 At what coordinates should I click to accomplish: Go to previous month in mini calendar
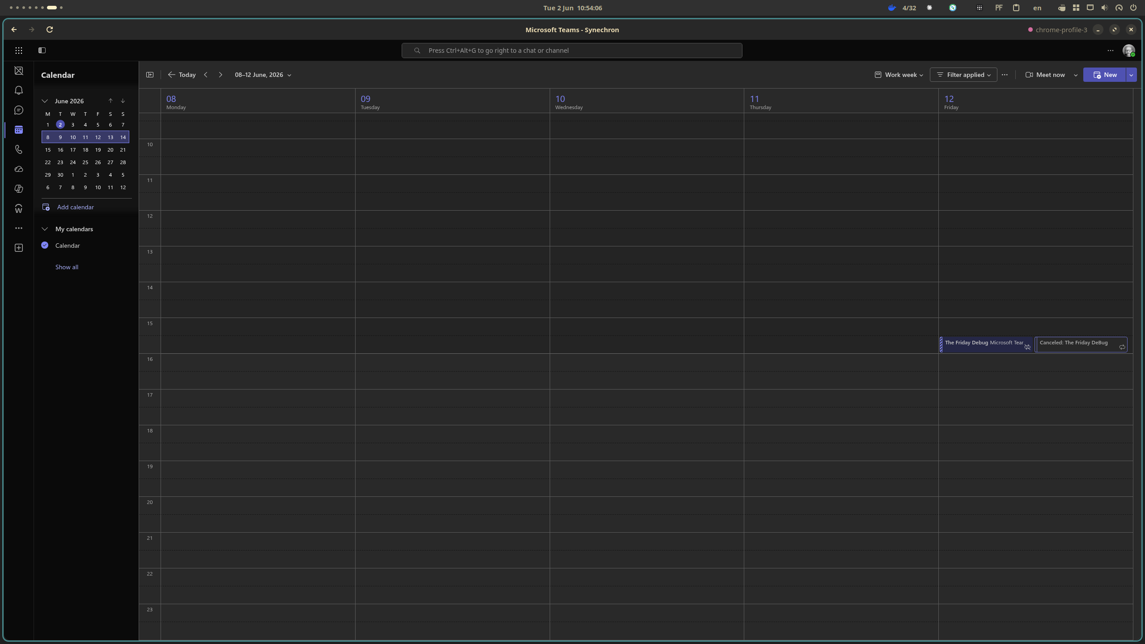click(110, 101)
